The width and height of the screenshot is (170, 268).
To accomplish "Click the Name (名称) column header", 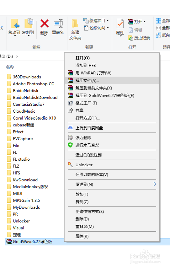I will 10,67.
